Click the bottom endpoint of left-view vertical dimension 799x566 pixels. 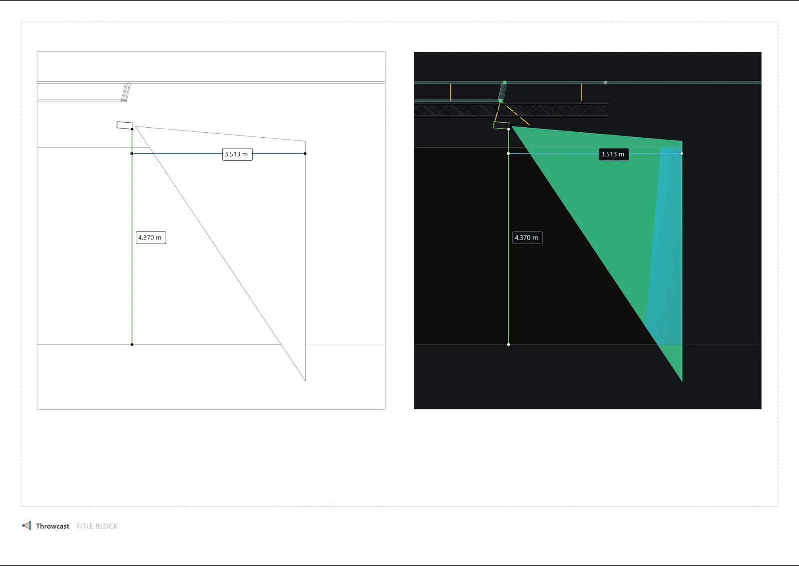coord(132,344)
